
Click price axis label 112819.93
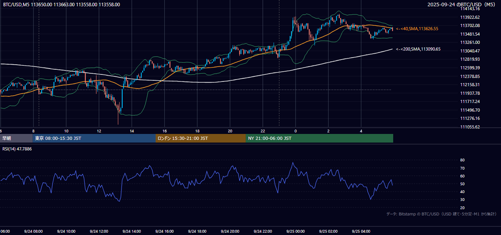pyautogui.click(x=470, y=59)
